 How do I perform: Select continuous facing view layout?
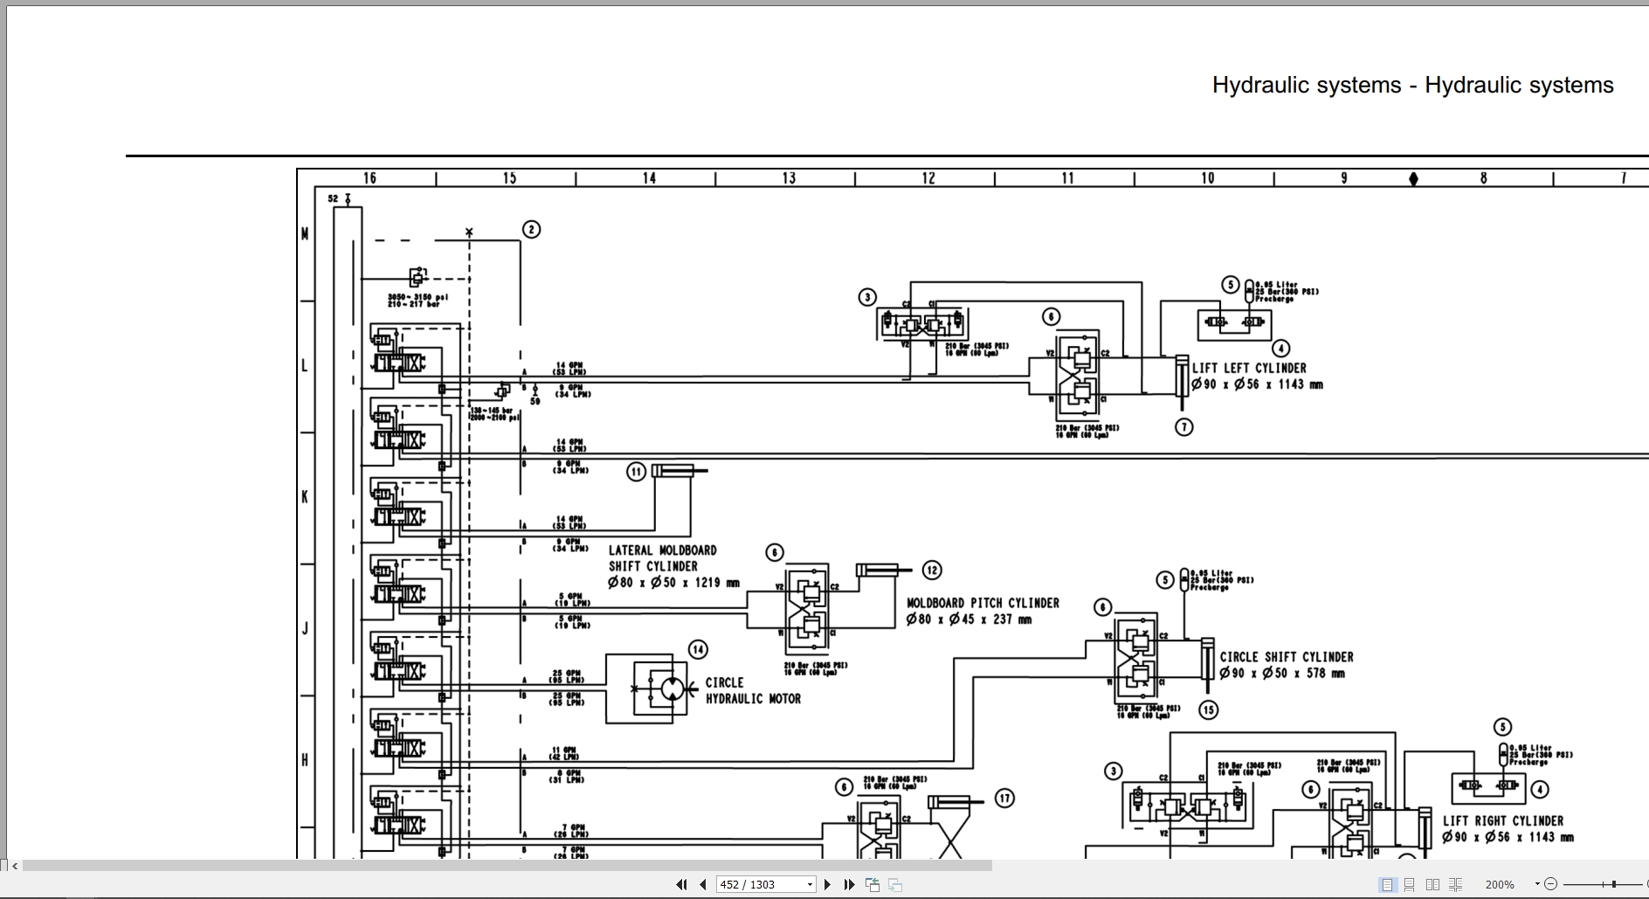click(1455, 884)
